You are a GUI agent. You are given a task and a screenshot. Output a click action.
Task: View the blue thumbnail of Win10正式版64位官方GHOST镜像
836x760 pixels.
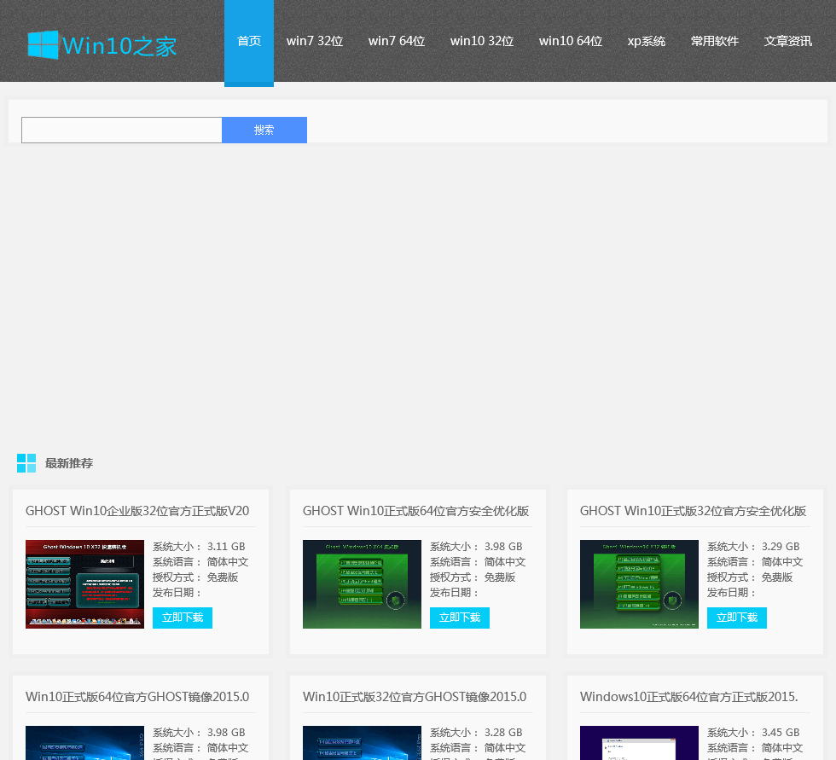84,743
